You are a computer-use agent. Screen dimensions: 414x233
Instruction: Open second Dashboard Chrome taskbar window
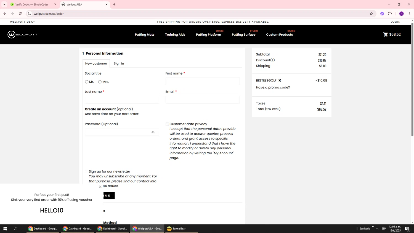[x=78, y=229]
